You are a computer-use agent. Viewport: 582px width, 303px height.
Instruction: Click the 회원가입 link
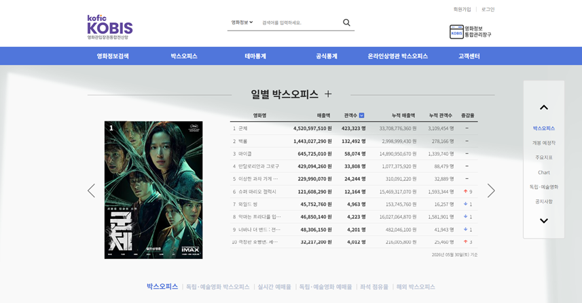[x=462, y=9]
